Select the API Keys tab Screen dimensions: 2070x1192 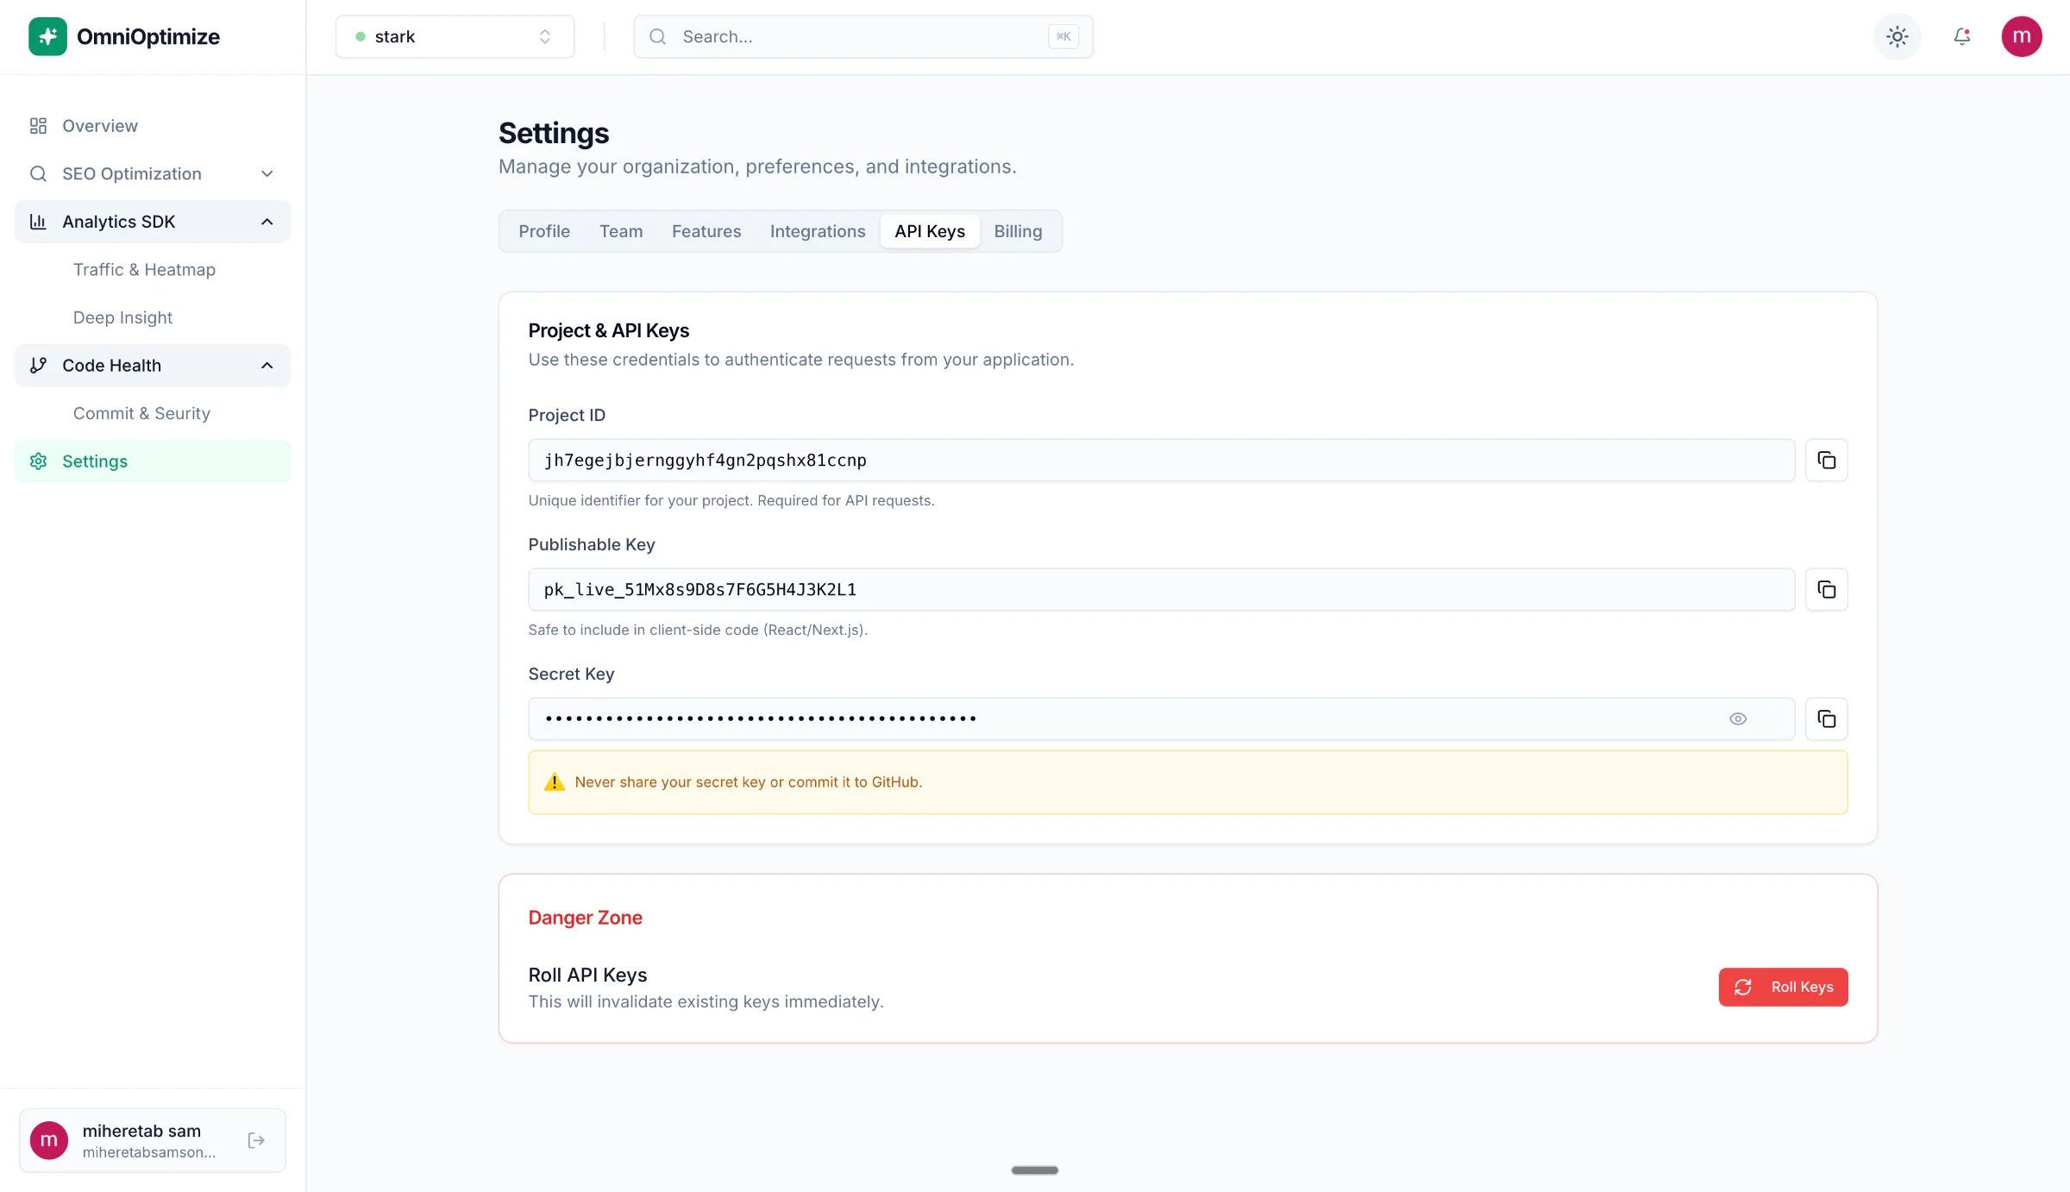point(930,231)
